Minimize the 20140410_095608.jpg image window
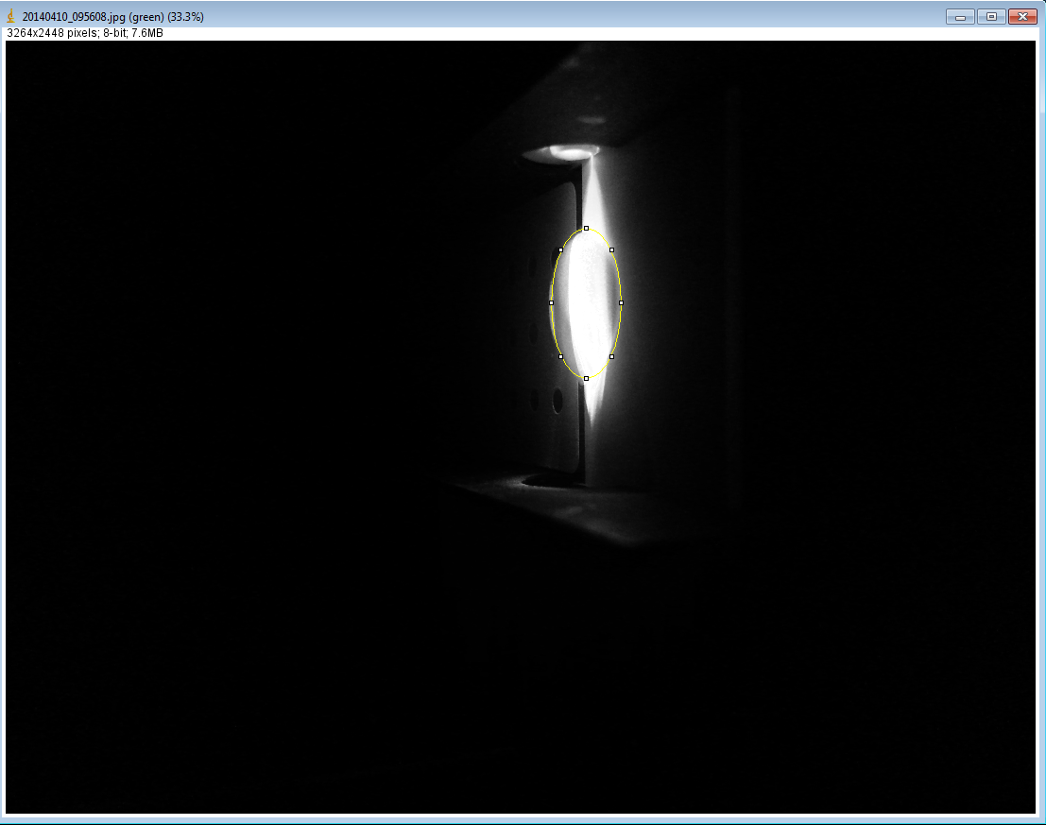This screenshot has width=1046, height=825. [x=960, y=17]
